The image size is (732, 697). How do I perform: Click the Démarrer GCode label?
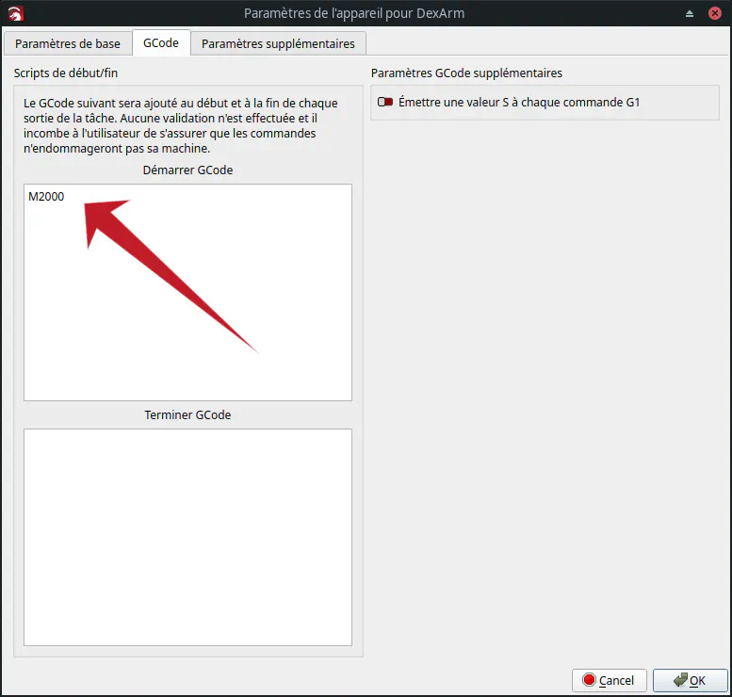[x=187, y=170]
